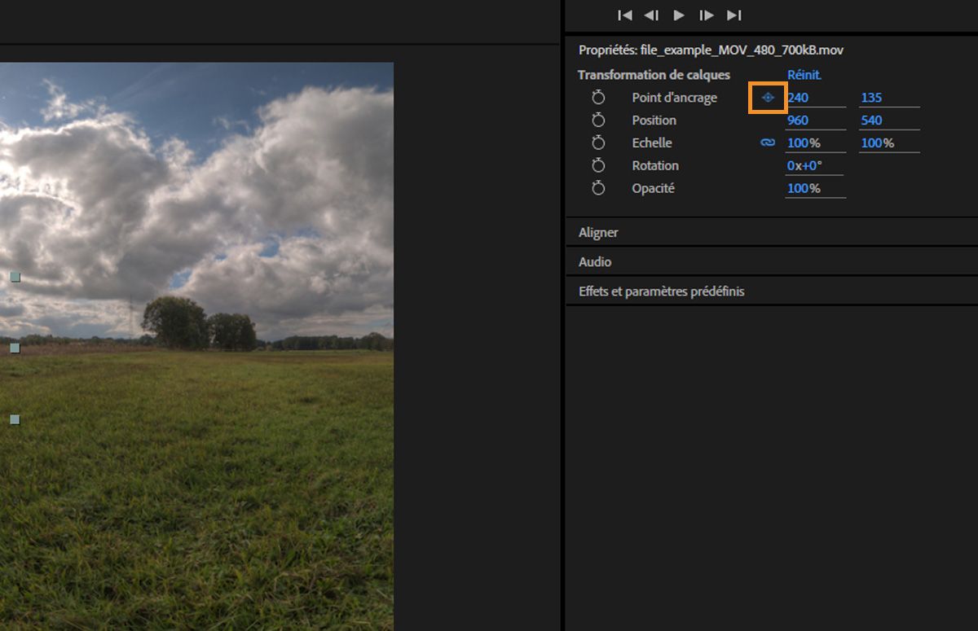Select Rotation value 0x+0°
The image size is (978, 631).
point(804,166)
